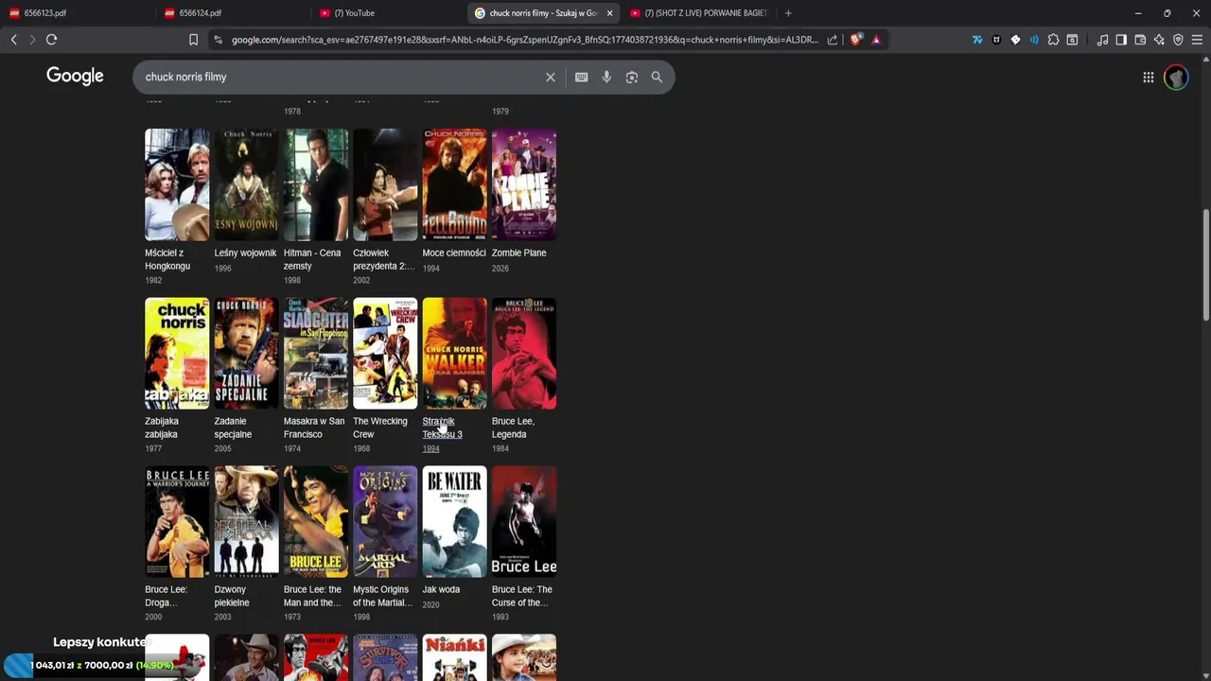
Task: Open the Zadanie specjalne poster
Action: [246, 354]
